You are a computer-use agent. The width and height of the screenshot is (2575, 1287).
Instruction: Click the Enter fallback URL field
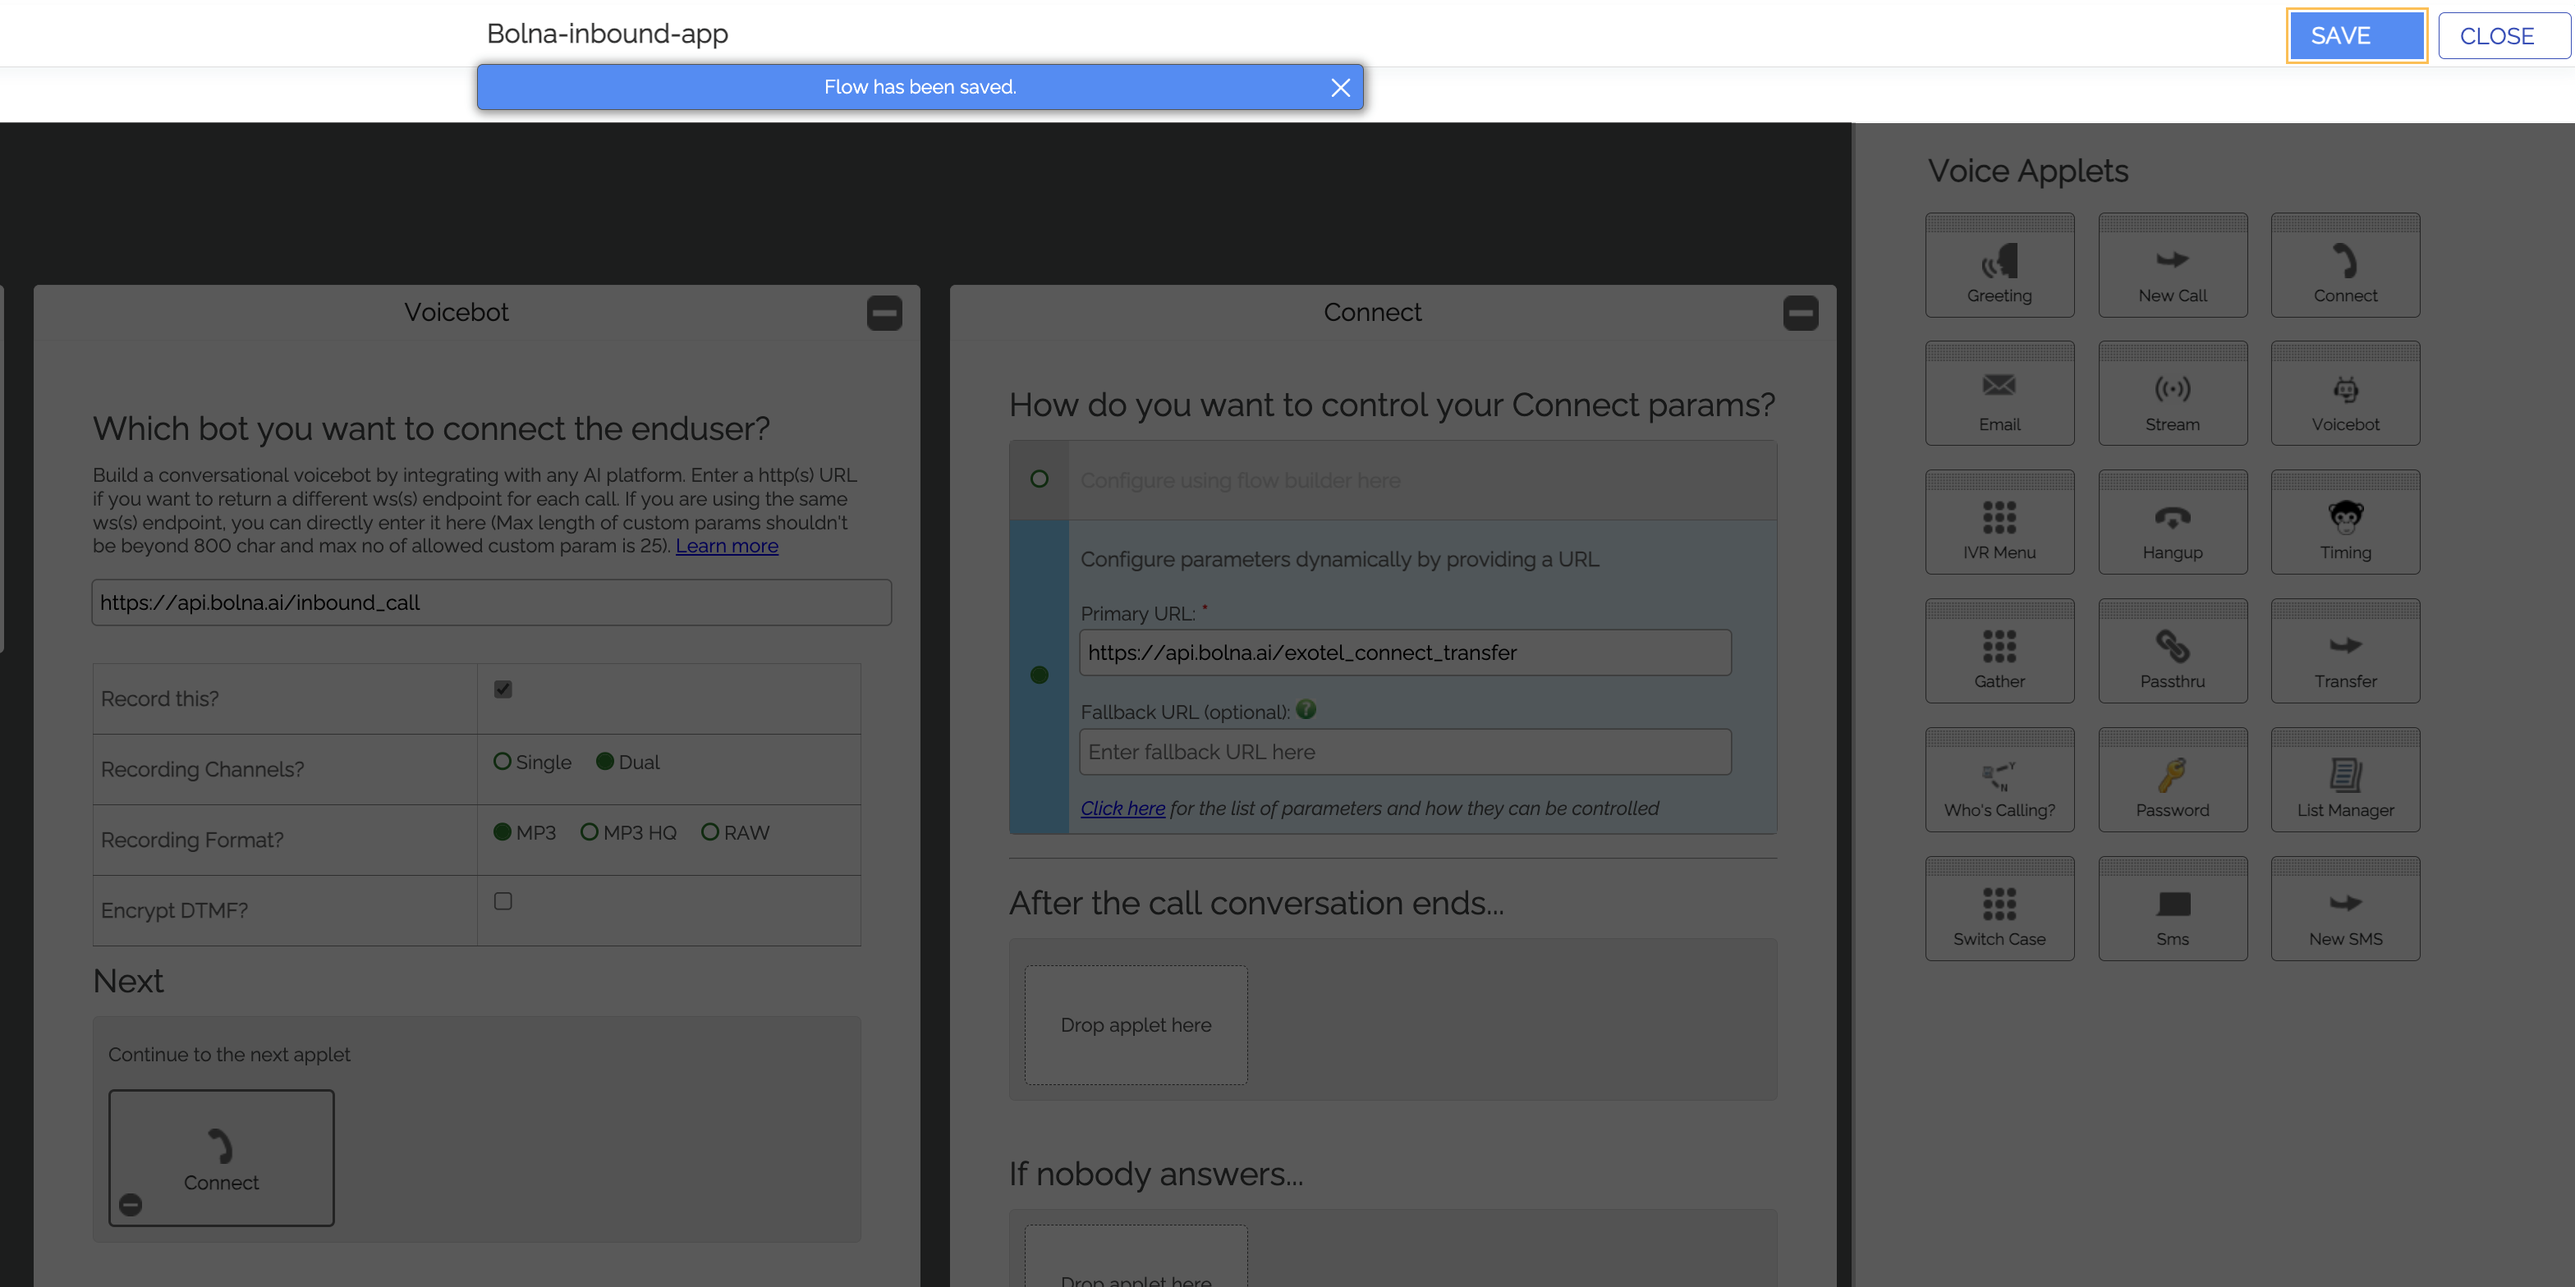point(1403,751)
